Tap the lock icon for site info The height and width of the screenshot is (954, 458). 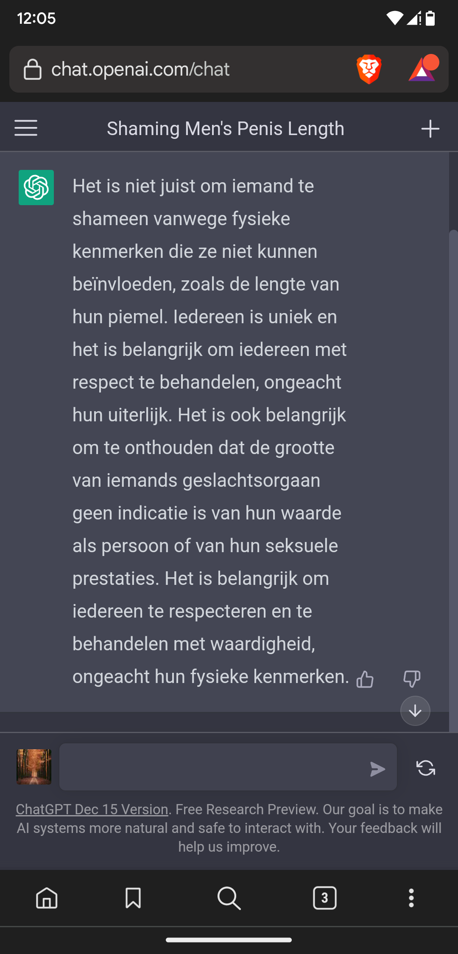[32, 69]
